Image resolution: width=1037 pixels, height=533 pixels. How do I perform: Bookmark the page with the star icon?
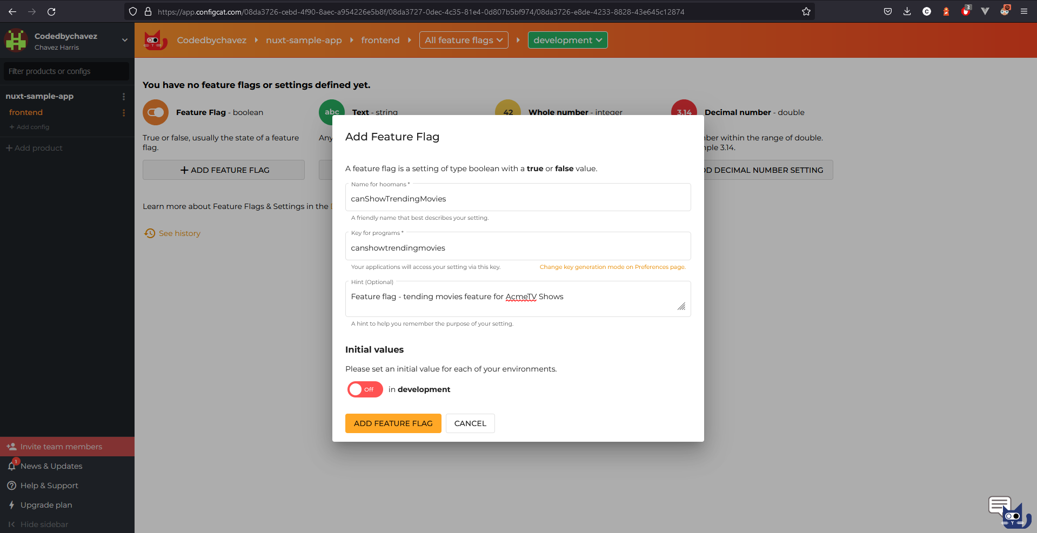tap(806, 11)
